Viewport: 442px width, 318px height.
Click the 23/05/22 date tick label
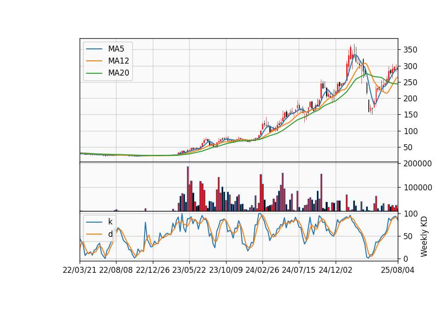coord(189,270)
